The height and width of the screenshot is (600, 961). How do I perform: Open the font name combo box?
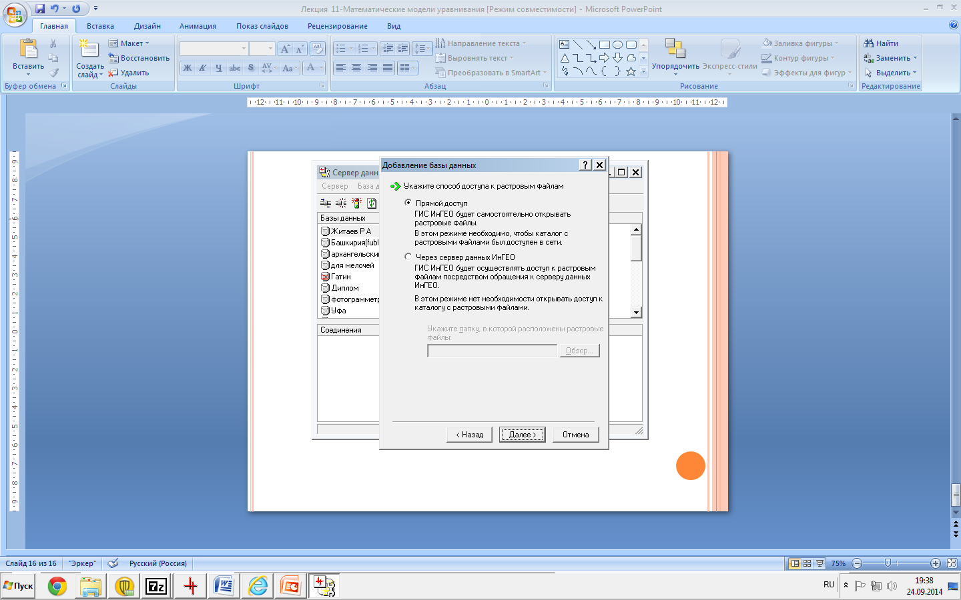(214, 49)
